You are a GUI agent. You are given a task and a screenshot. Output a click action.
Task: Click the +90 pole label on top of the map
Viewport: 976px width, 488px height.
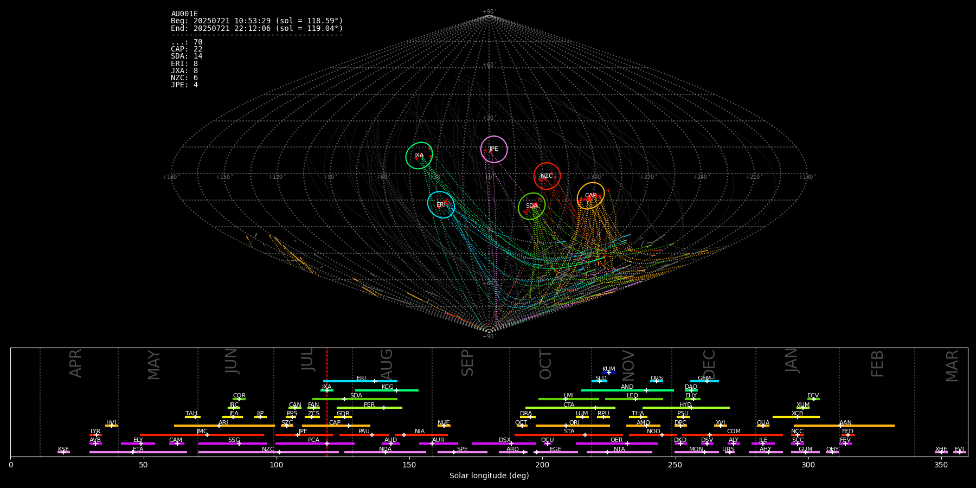coord(489,12)
